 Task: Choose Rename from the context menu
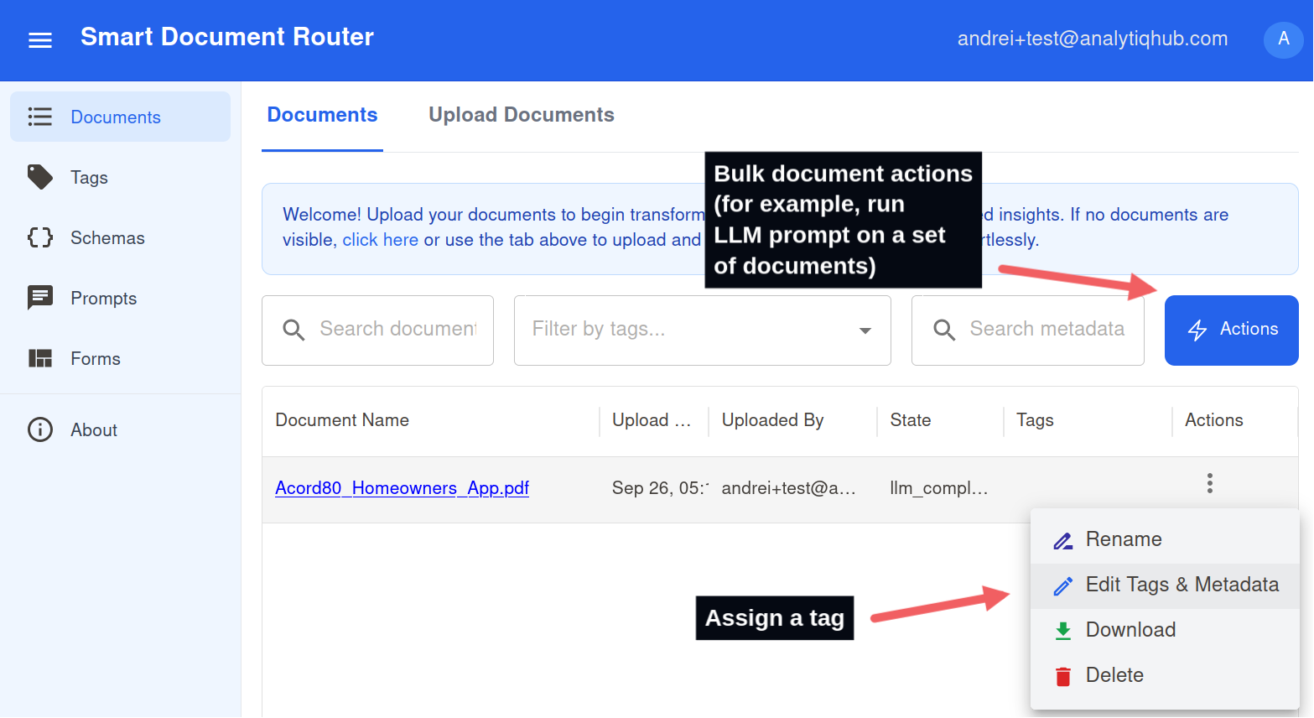[x=1123, y=539]
